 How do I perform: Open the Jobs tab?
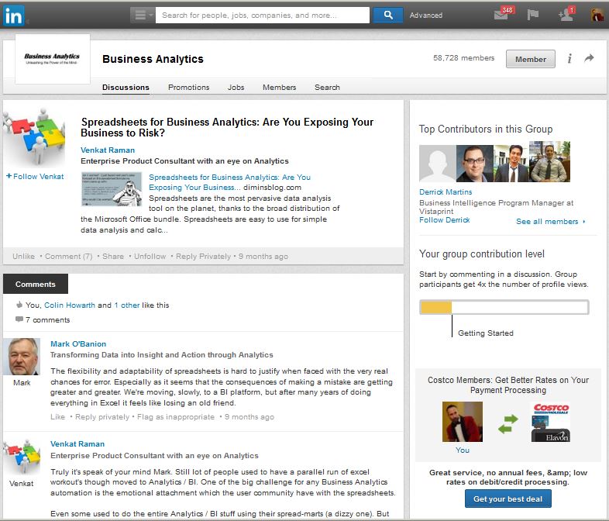(236, 88)
